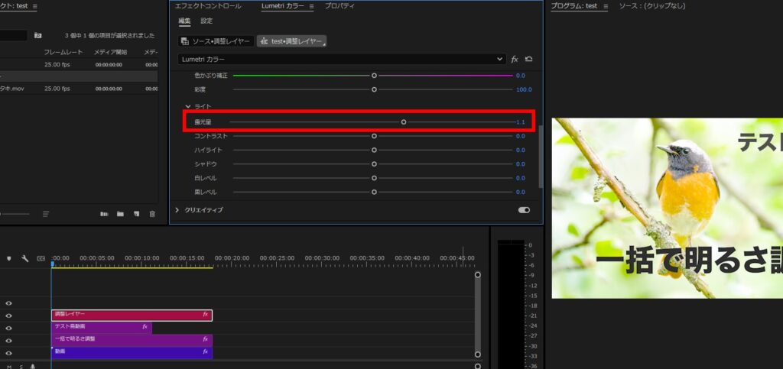Switch to the 設定 sub-tab
The image size is (783, 369).
(206, 21)
